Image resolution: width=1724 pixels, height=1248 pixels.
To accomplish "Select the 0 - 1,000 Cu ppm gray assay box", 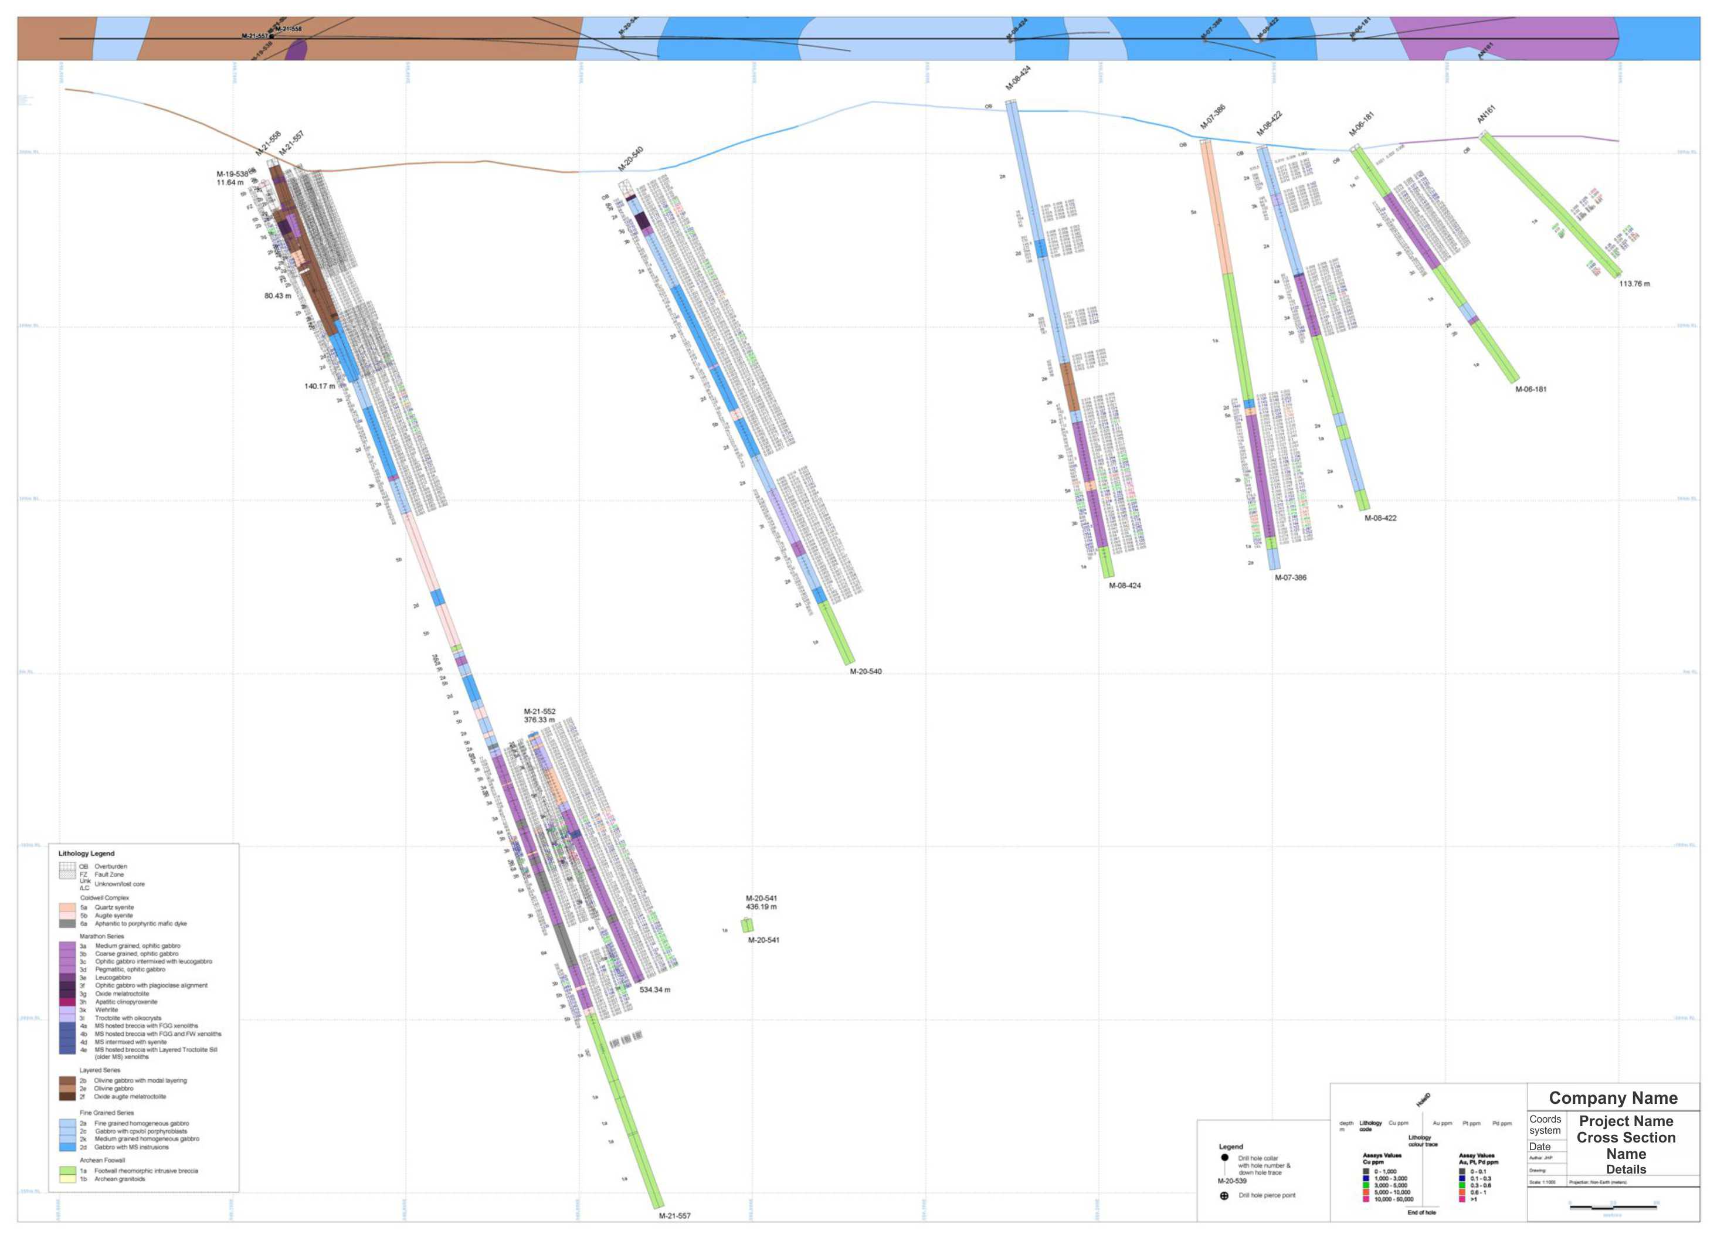I will (x=1366, y=1171).
